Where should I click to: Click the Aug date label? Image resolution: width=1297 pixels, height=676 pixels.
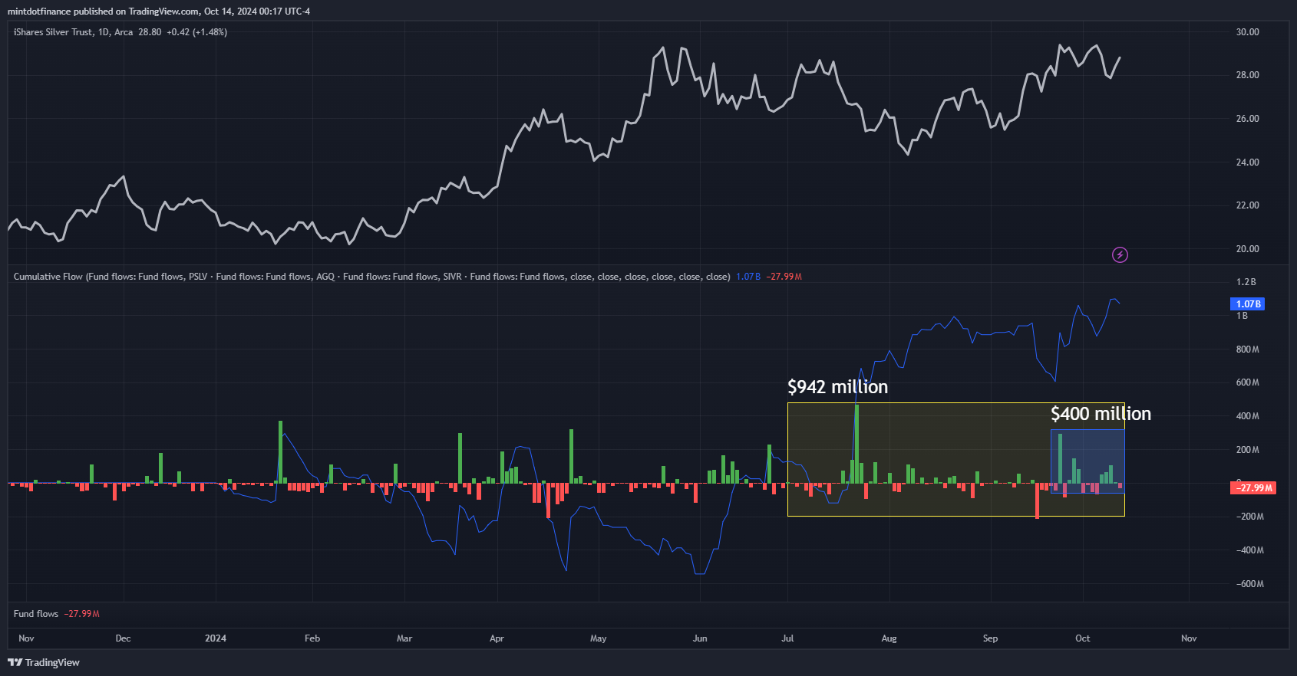point(889,638)
